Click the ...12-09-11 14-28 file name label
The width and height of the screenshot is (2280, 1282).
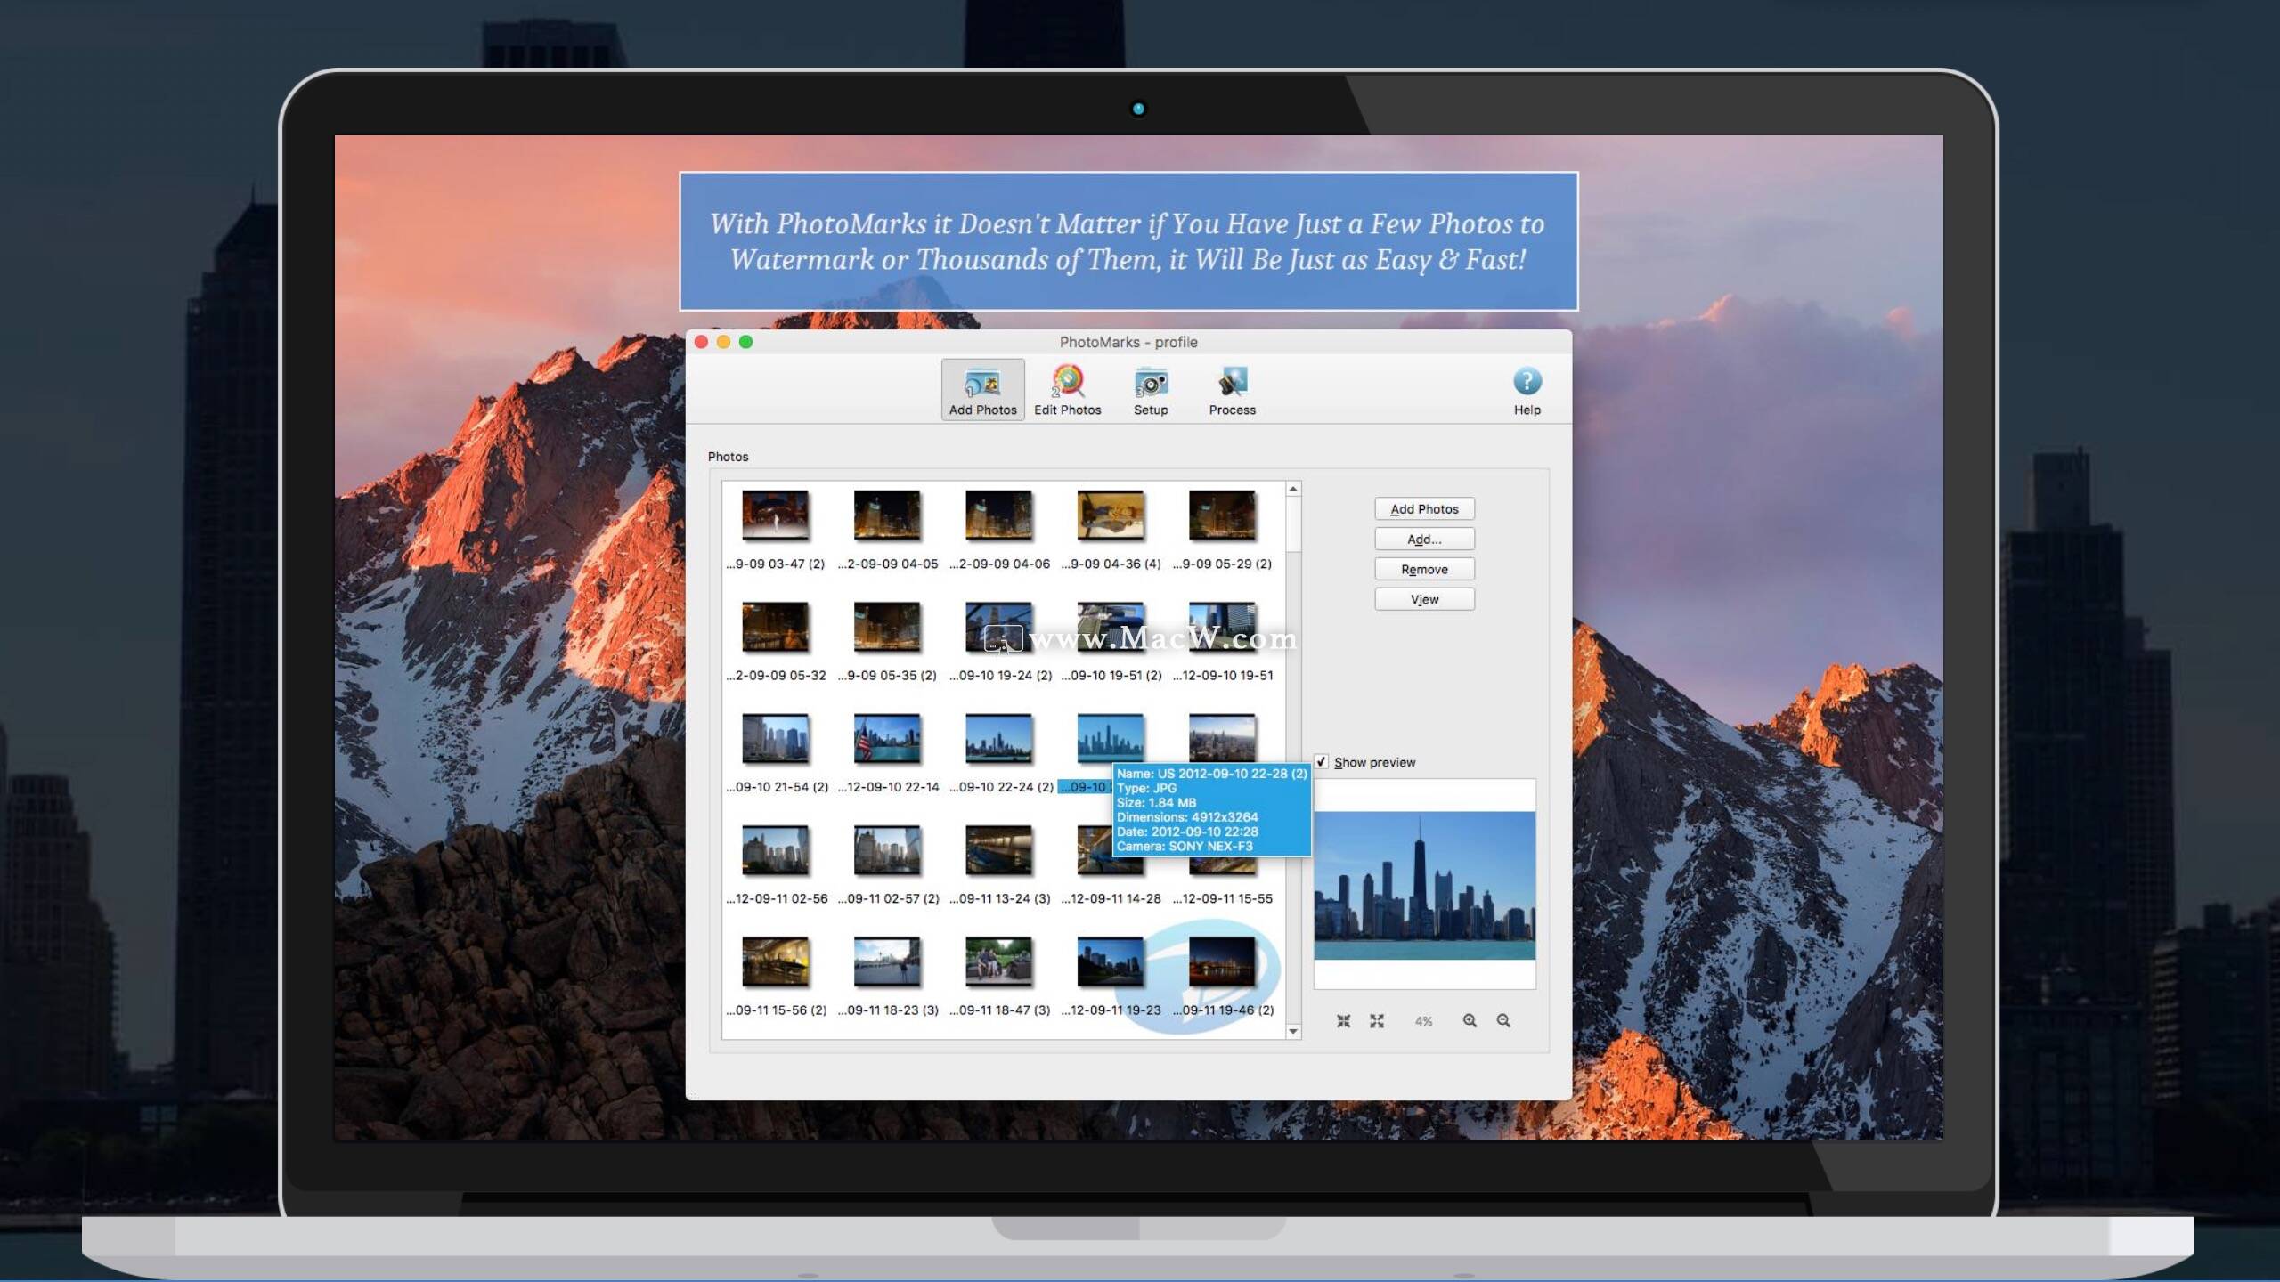point(1111,898)
